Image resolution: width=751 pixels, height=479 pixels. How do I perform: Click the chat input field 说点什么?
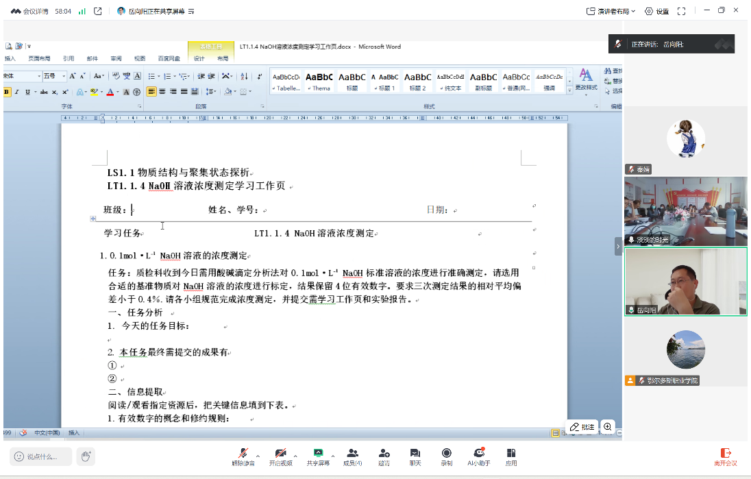(x=41, y=456)
